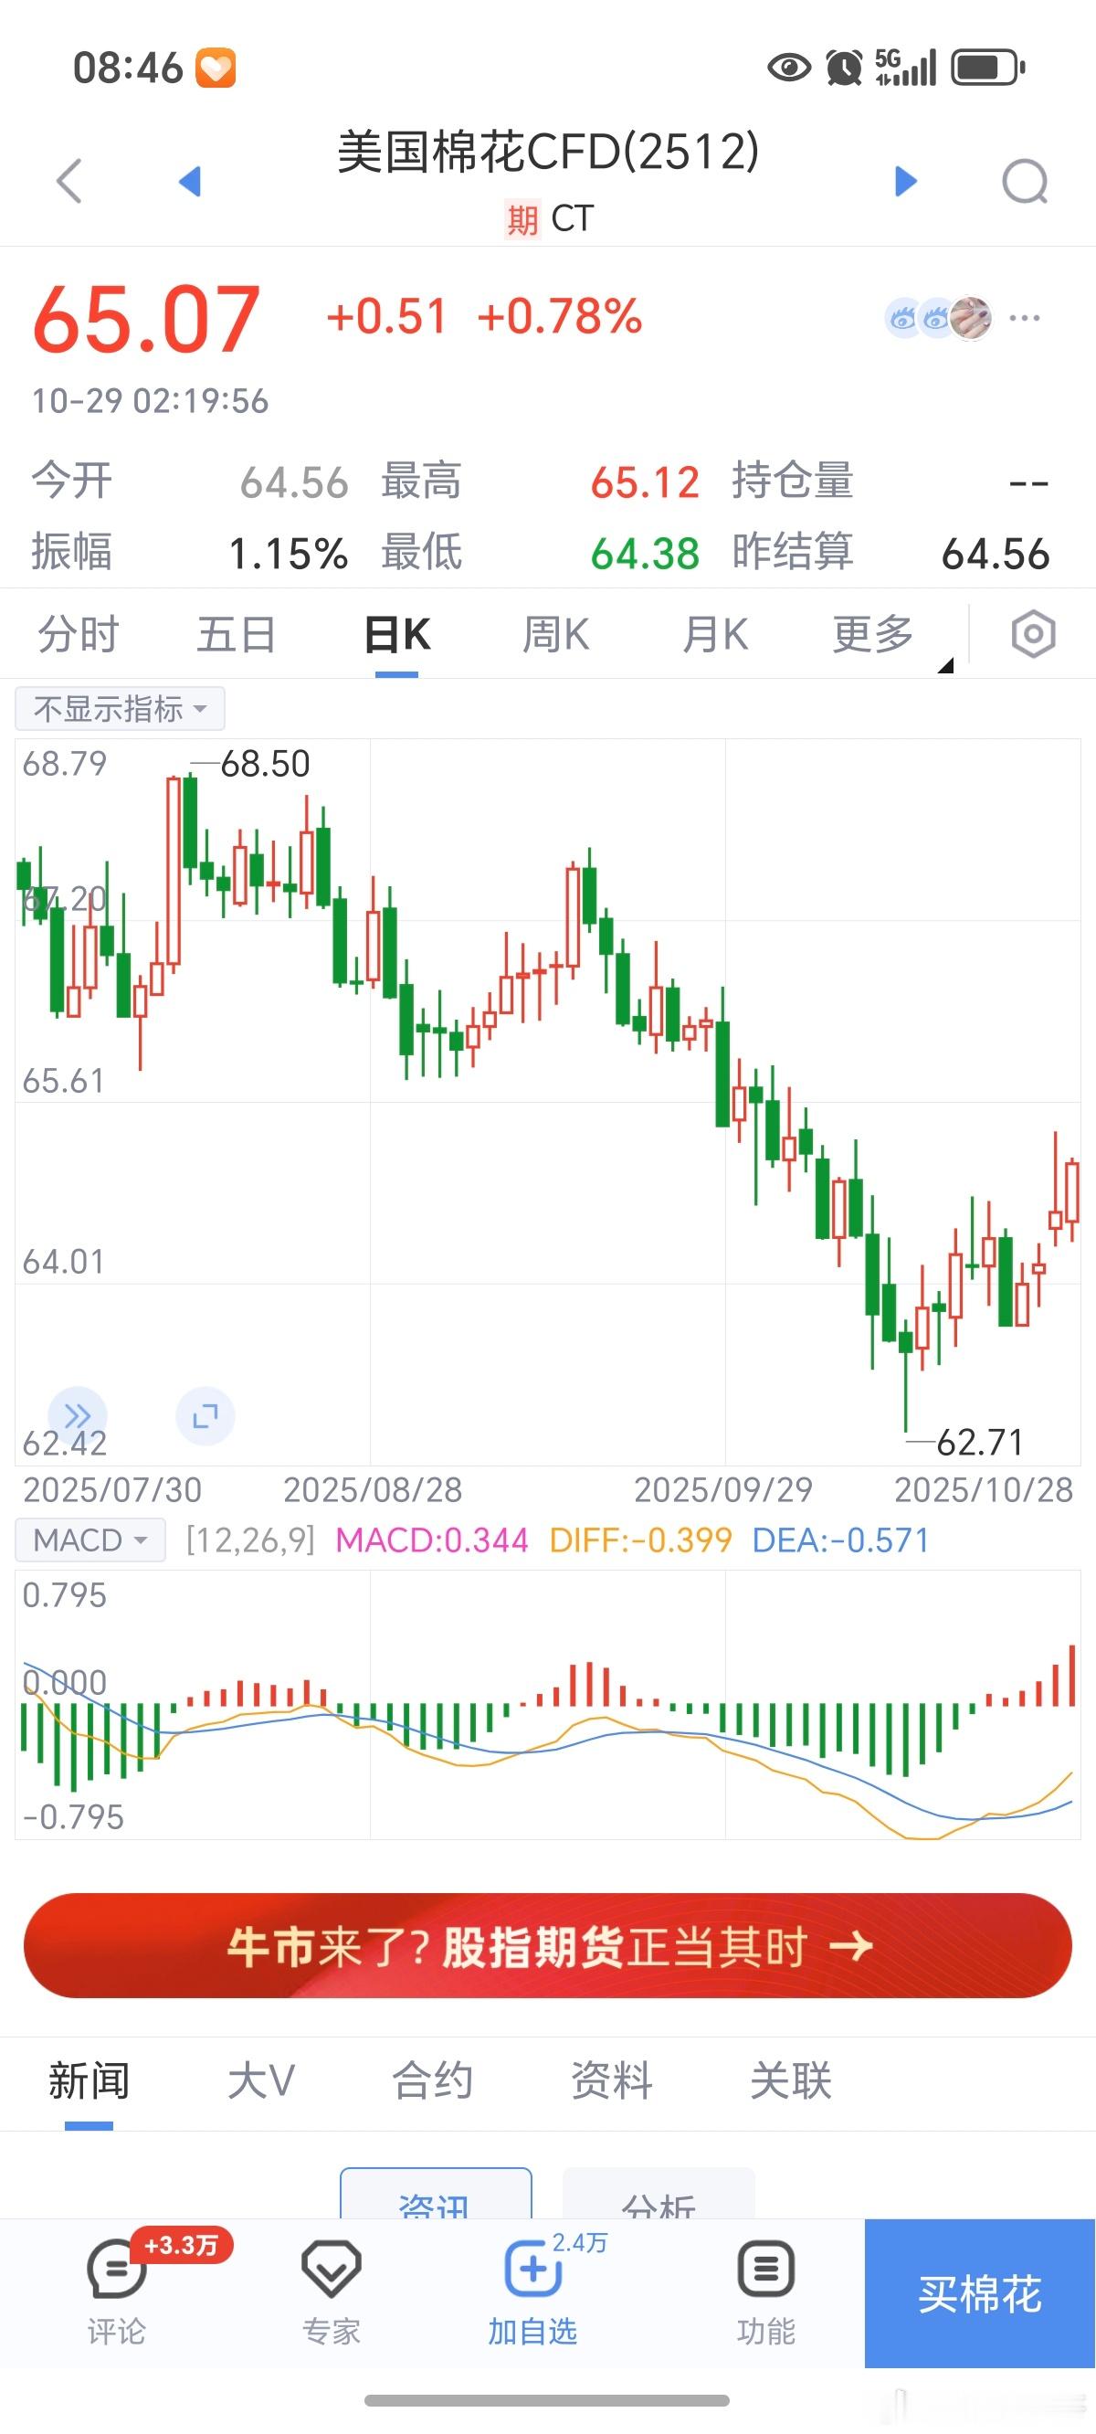This screenshot has width=1096, height=2434.
Task: Tap the date label 2025/10/28
Action: pos(984,1490)
